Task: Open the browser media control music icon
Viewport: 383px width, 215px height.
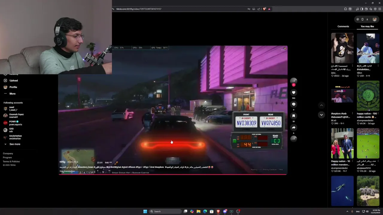Action: 357,9
